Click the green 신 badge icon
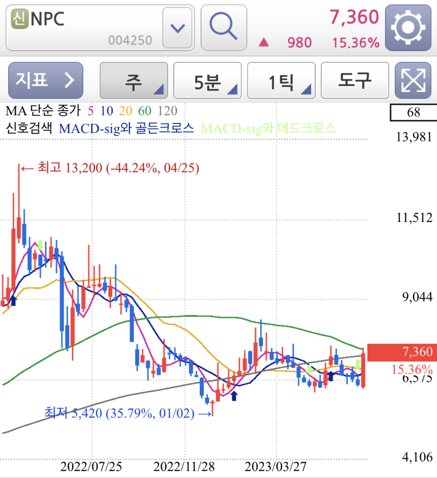 20,19
